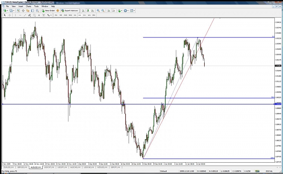Switch timeframe to M1

pyautogui.click(x=56, y=15)
